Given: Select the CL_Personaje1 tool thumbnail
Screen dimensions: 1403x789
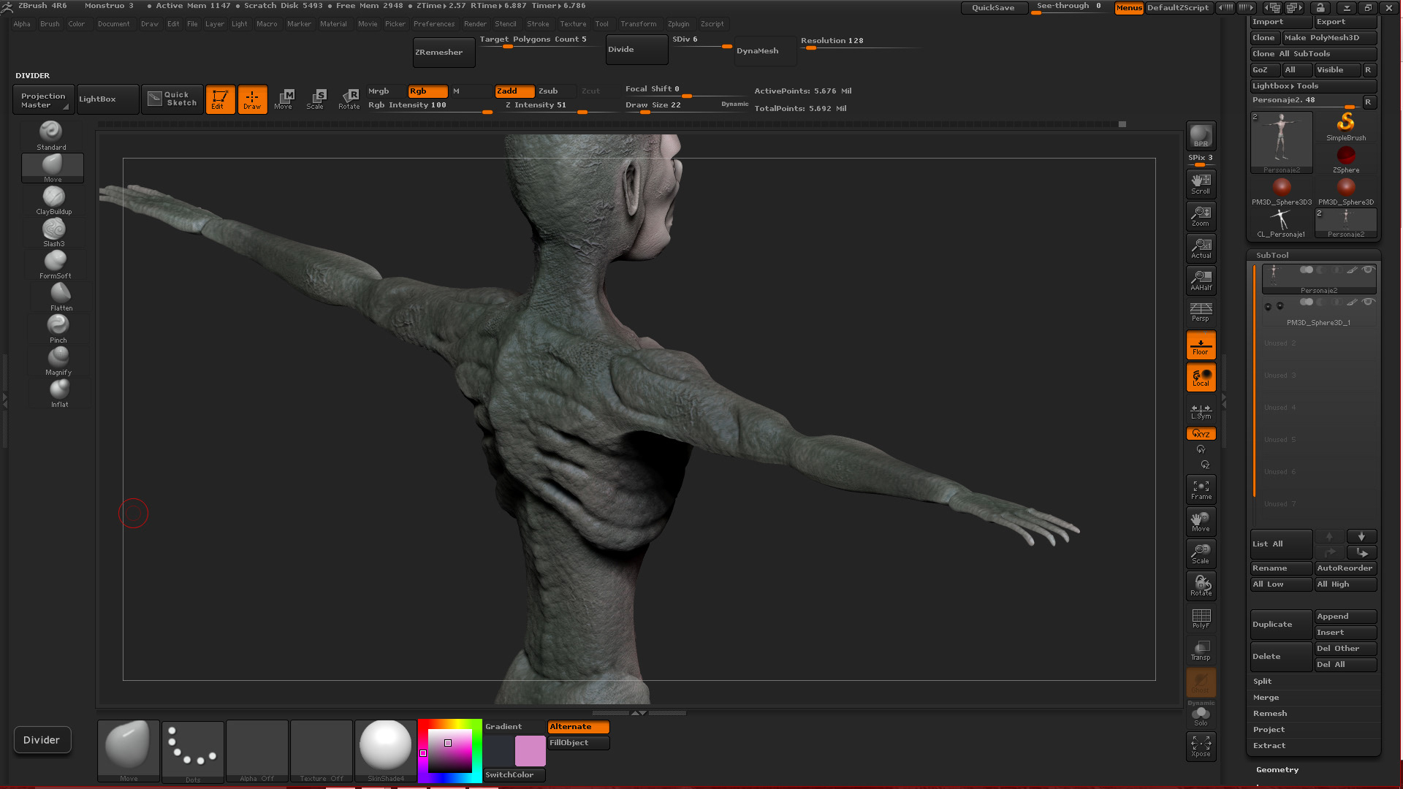Looking at the screenshot, I should coord(1280,222).
